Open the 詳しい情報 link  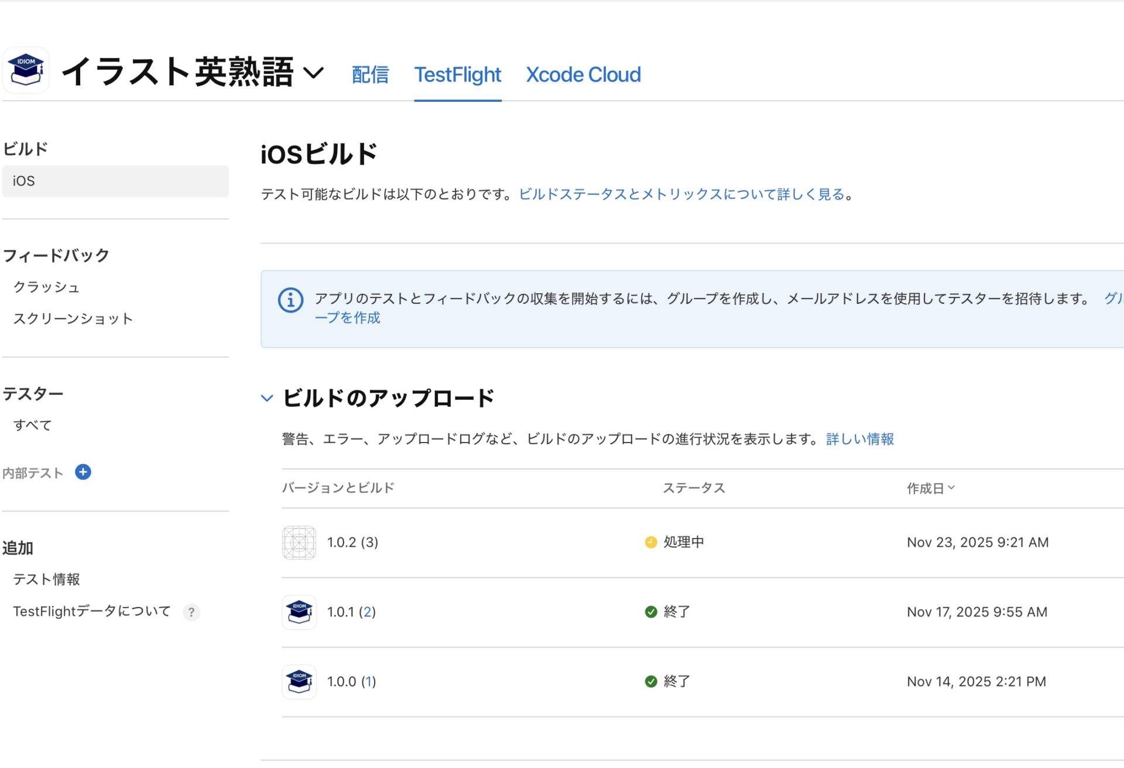click(x=859, y=439)
